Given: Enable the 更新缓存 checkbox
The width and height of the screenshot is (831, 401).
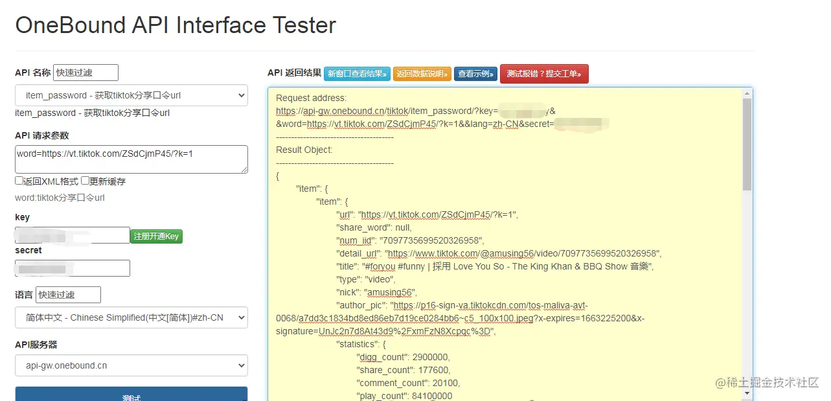Looking at the screenshot, I should point(85,181).
